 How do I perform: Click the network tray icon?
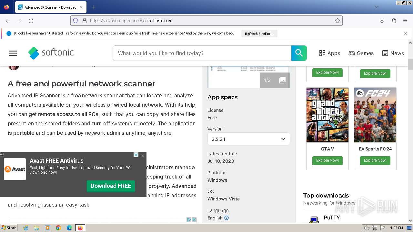tap(375, 228)
